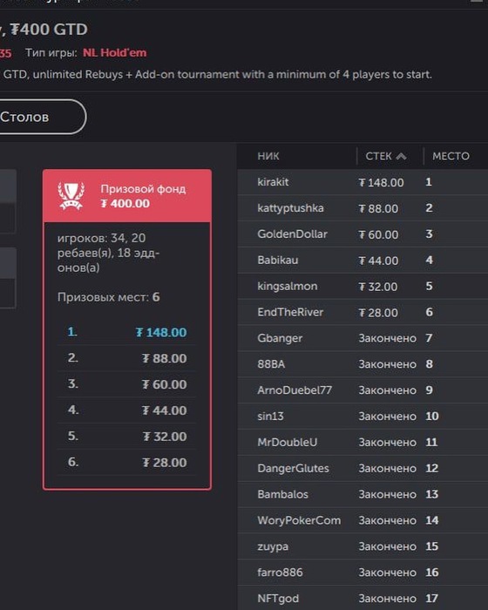The height and width of the screenshot is (610, 488).
Task: Select the EndTheRiver player row
Action: (x=363, y=312)
